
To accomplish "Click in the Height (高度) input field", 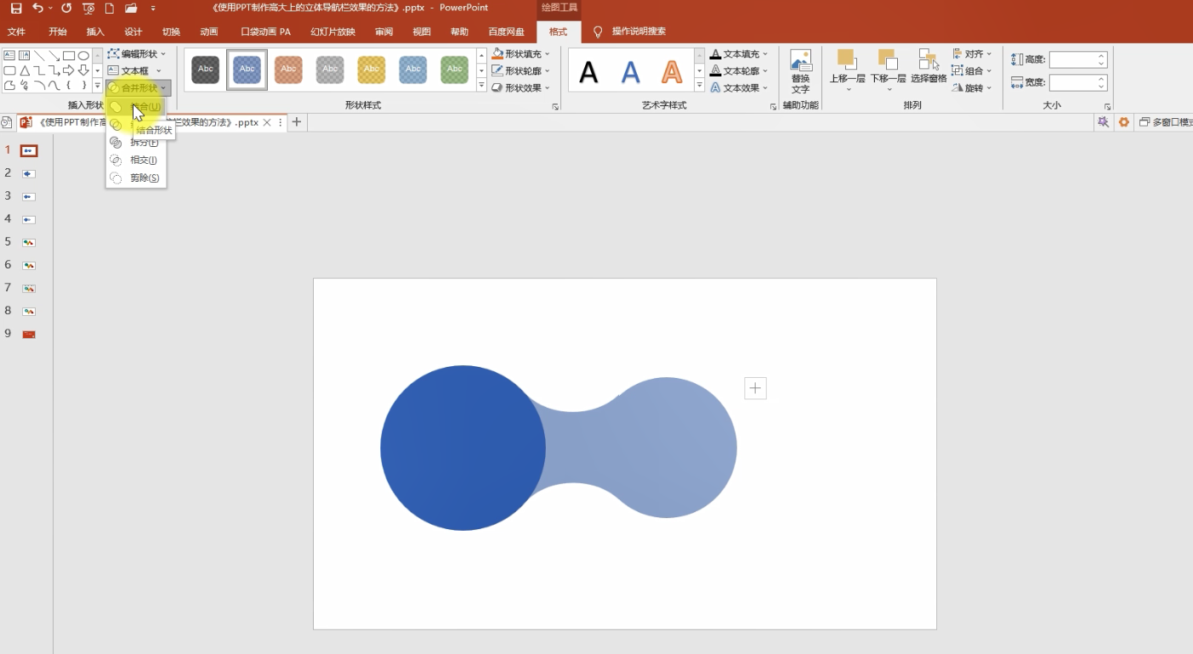I will point(1073,59).
